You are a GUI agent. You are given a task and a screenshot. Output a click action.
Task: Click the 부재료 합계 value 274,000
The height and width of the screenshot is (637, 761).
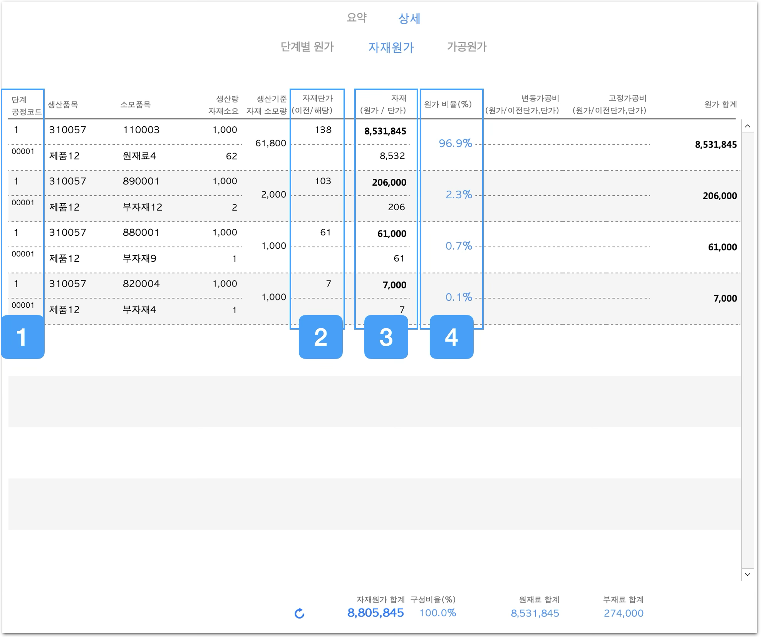coord(623,613)
